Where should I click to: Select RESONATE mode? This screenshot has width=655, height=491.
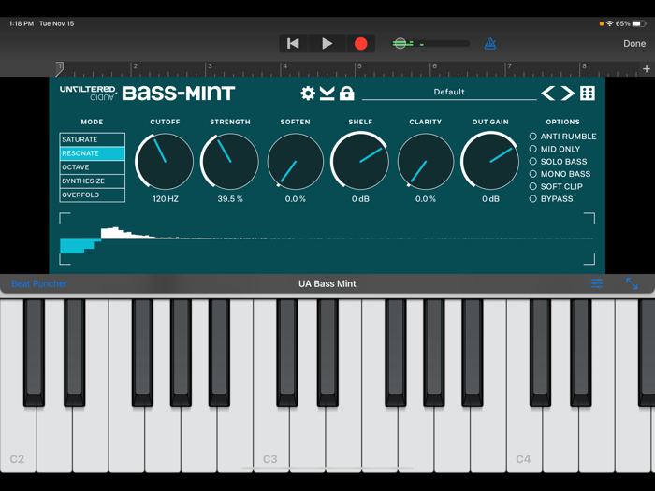[93, 153]
